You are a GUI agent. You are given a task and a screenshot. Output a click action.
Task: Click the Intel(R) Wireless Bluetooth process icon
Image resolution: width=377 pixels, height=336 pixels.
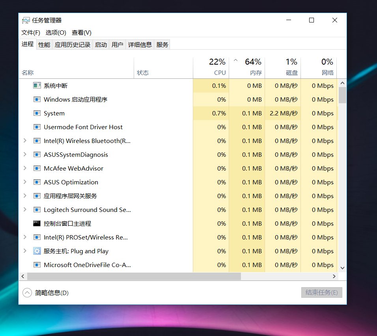pos(37,141)
